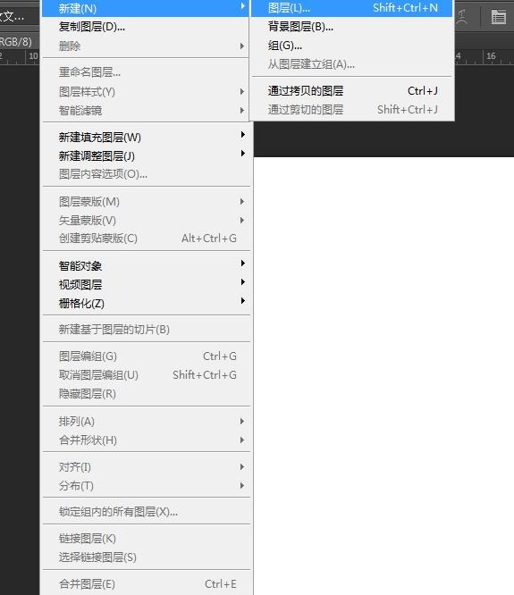Click 合并形状(H) entry
Viewport: 514px width, 595px height.
pos(146,440)
